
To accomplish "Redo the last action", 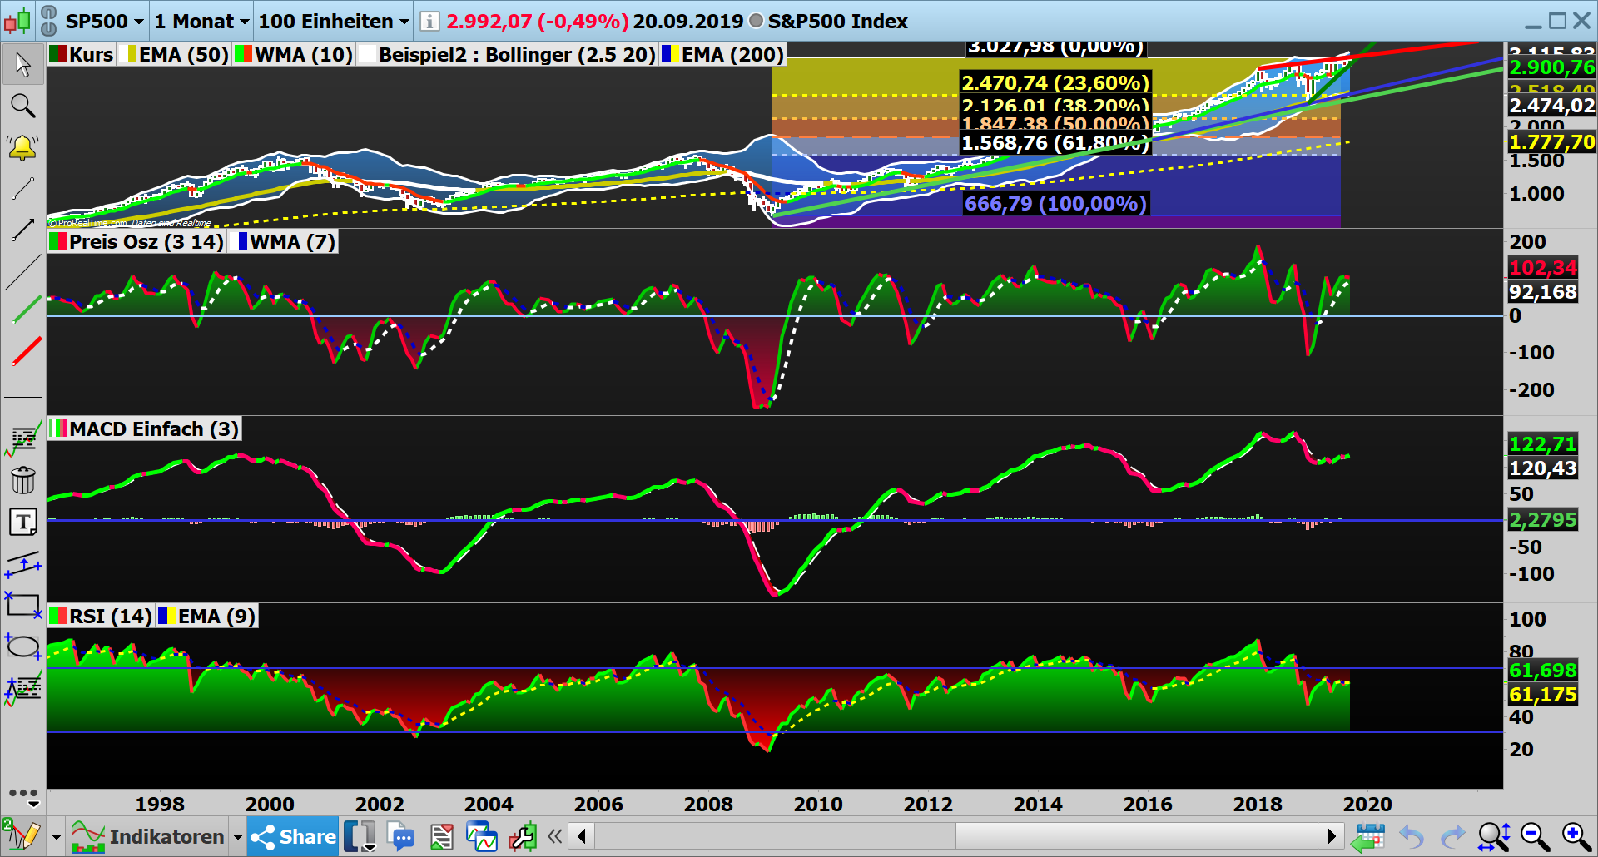I will 1452,836.
